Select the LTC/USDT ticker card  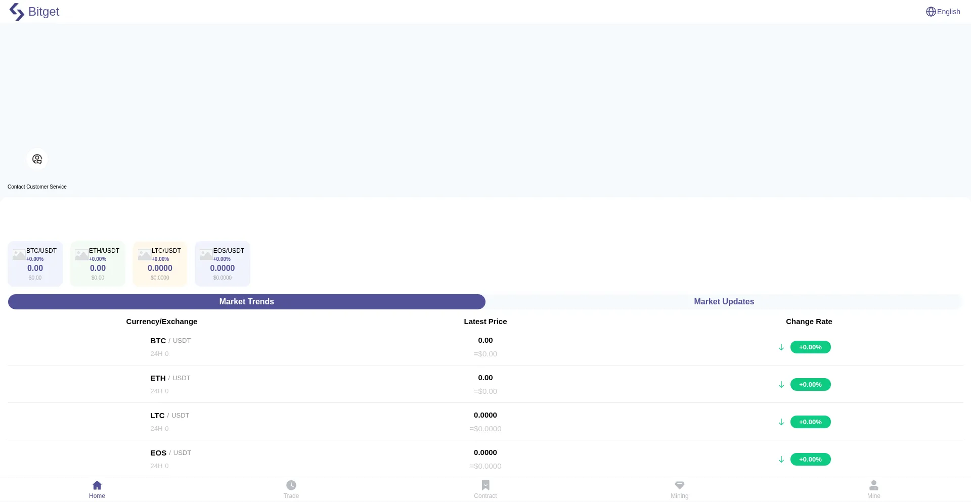(x=160, y=264)
